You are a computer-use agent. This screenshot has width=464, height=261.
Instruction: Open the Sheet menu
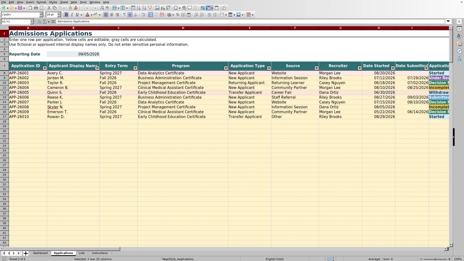(x=64, y=2)
